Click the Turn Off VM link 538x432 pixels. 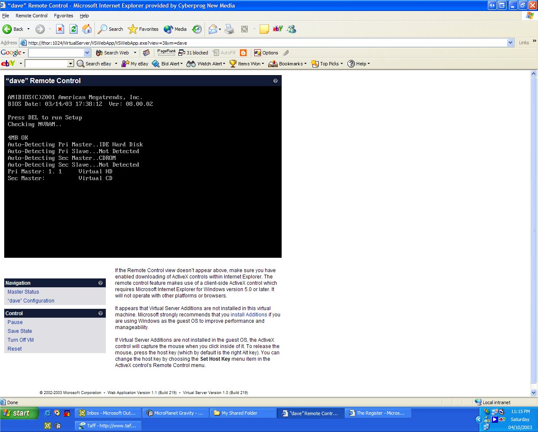tap(21, 340)
